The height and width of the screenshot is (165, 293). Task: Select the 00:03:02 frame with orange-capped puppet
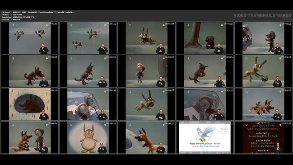[x=146, y=71]
